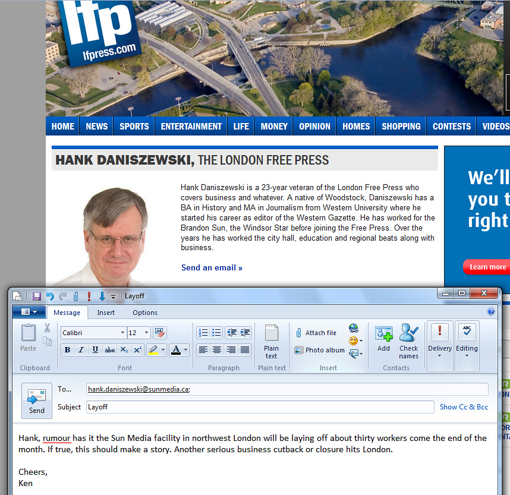Click the Save icon in the quick access toolbar
Screen dimensions: 510x495
[36, 297]
